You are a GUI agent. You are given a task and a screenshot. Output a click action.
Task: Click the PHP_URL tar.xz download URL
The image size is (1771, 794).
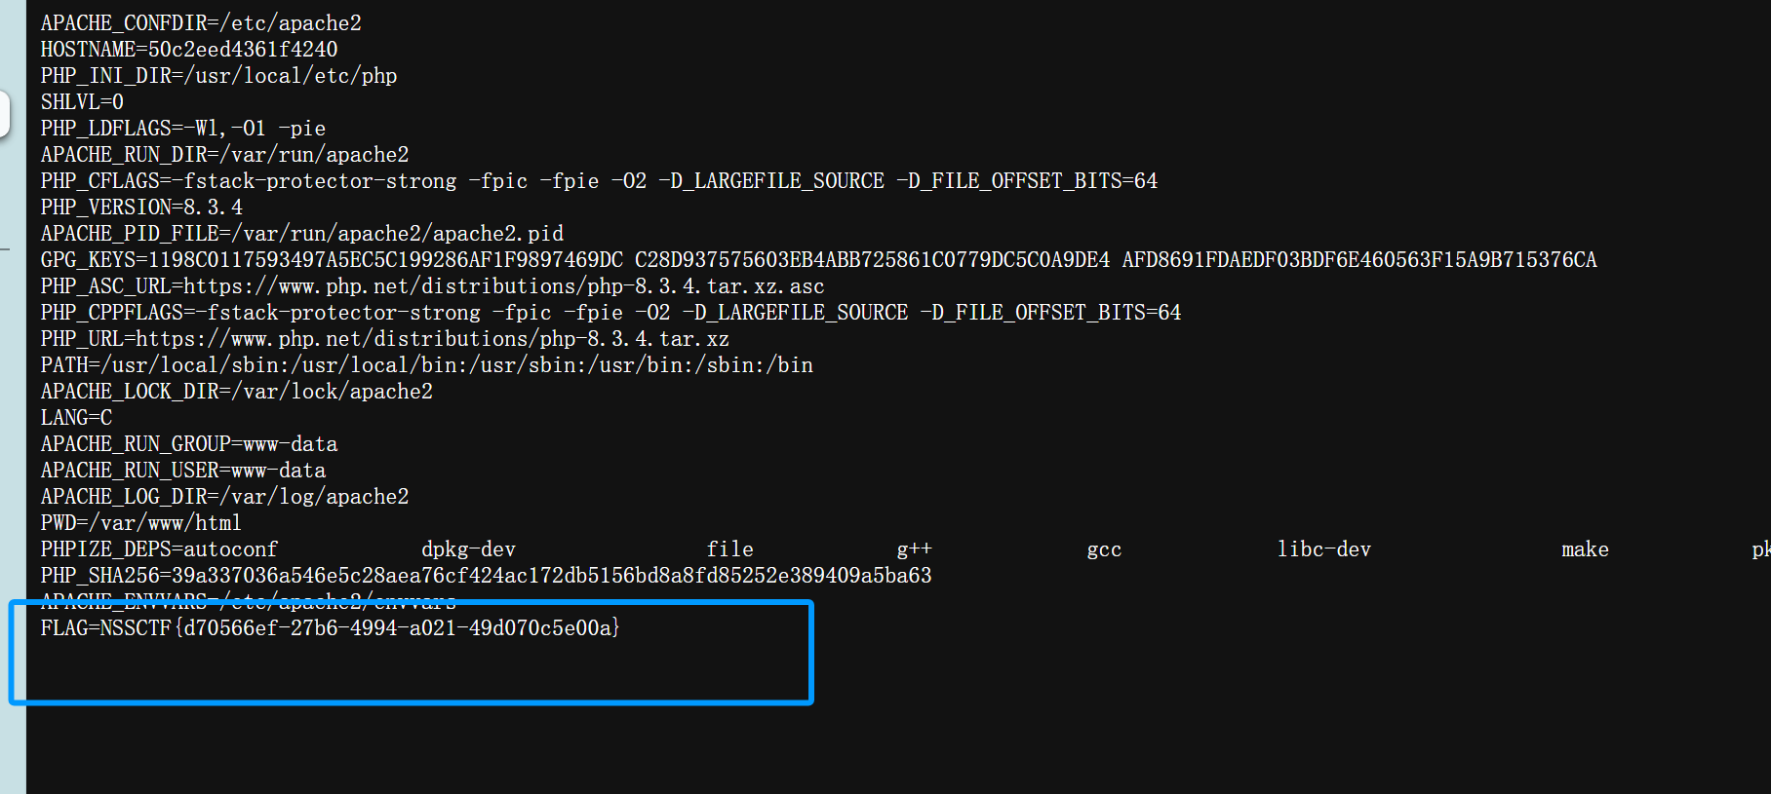point(432,339)
